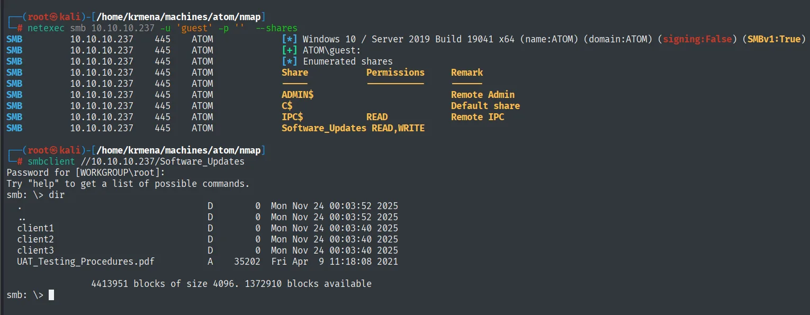The height and width of the screenshot is (315, 810).
Task: Click the 'Remark' column header
Action: coord(467,73)
